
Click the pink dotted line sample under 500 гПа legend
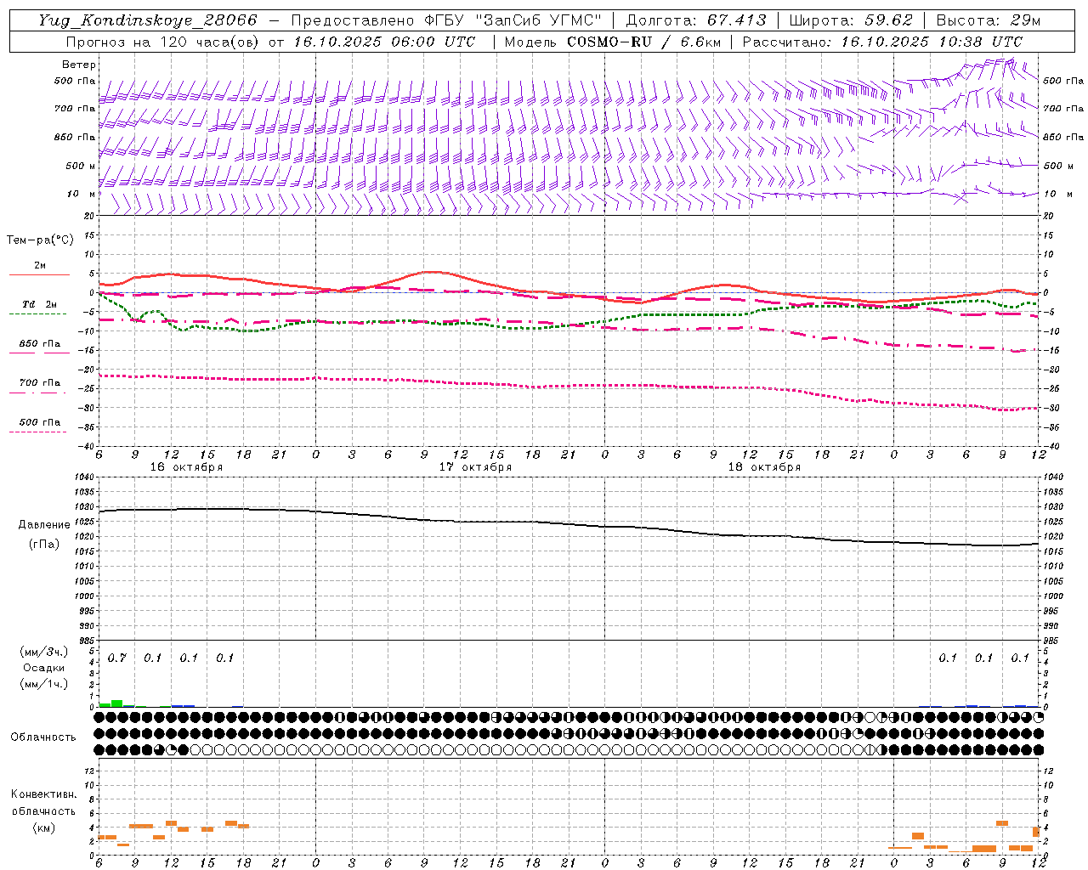(38, 432)
